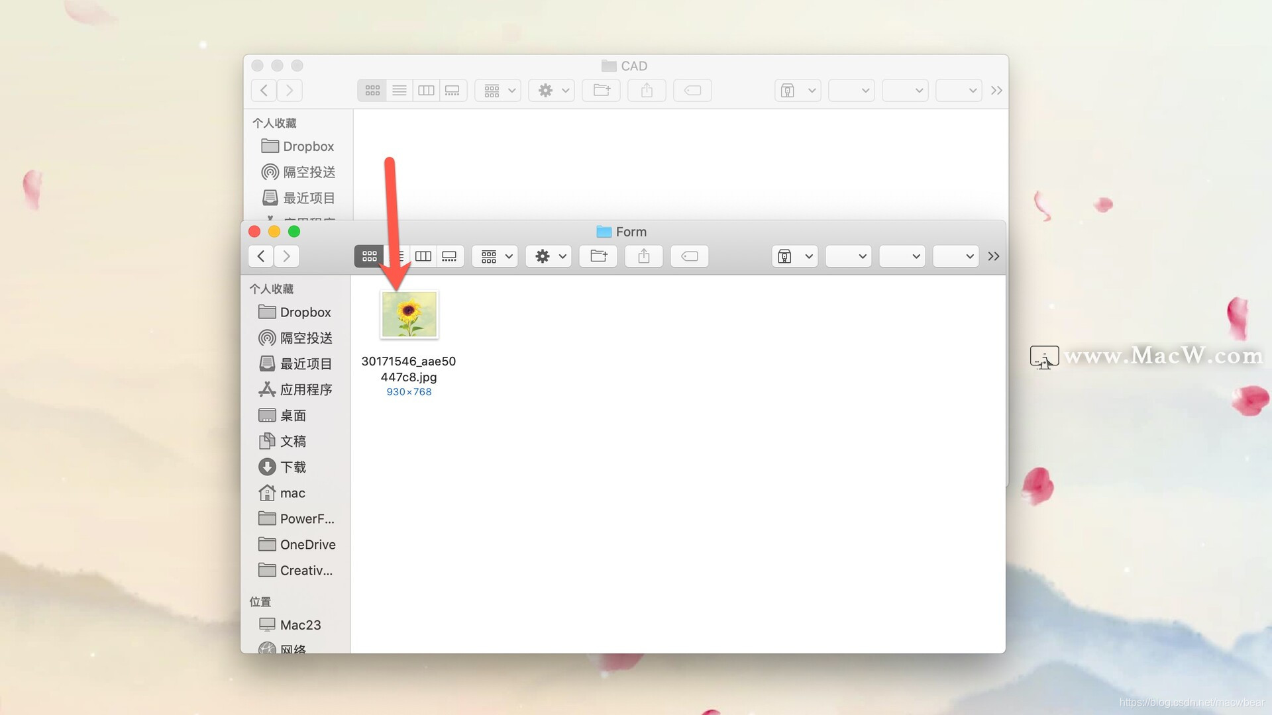Switch to column view mode
This screenshot has width=1272, height=715.
[423, 256]
